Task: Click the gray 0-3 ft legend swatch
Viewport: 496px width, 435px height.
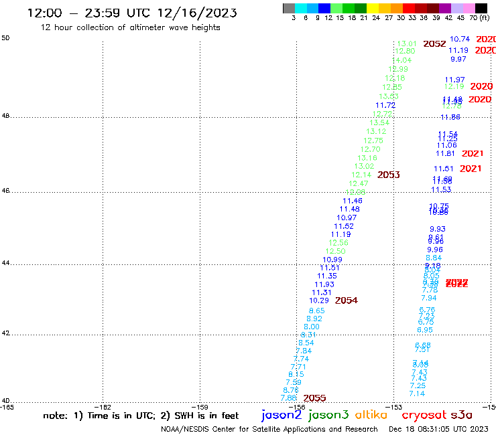Action: [289, 8]
